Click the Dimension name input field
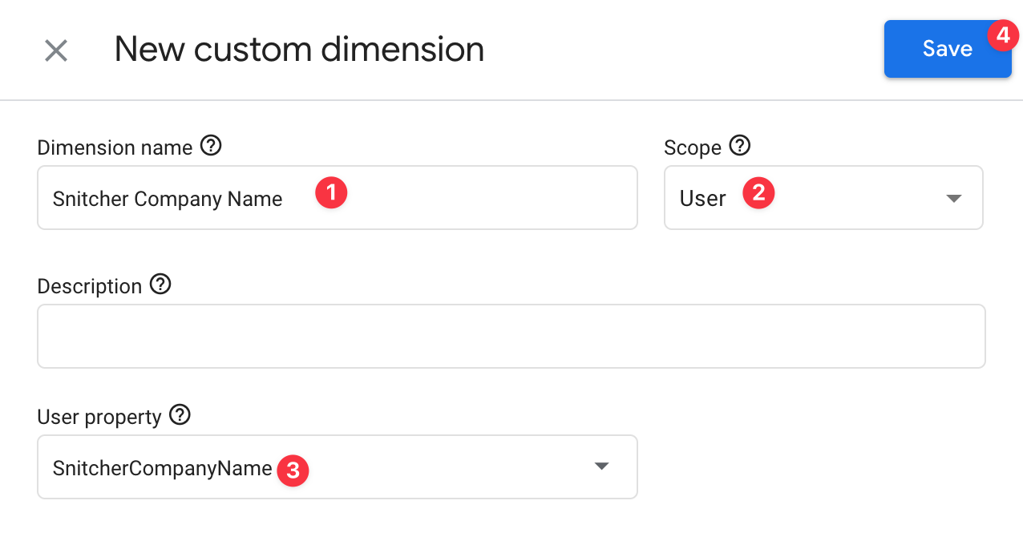The height and width of the screenshot is (537, 1023). click(337, 197)
